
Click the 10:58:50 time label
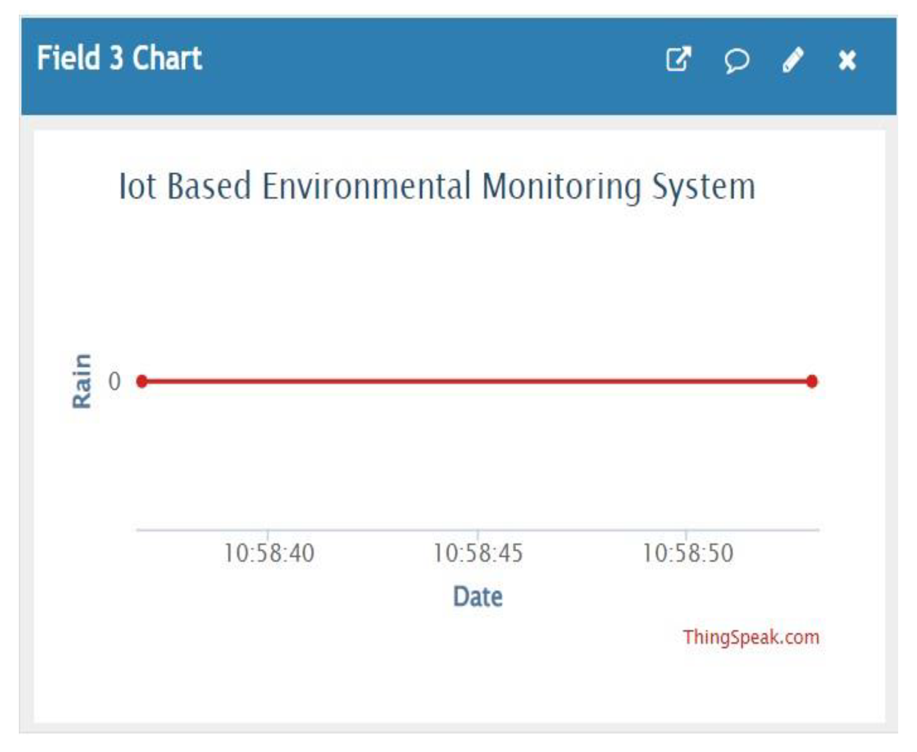(687, 553)
